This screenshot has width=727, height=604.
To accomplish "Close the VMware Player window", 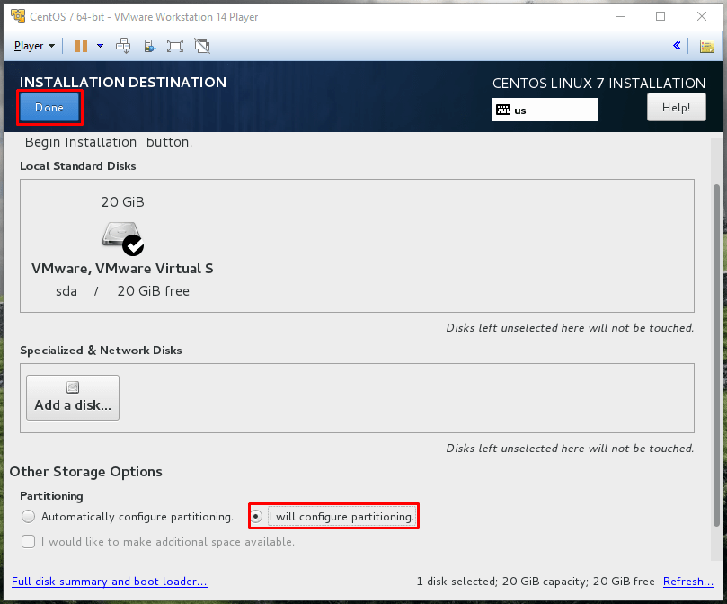I will [x=702, y=16].
